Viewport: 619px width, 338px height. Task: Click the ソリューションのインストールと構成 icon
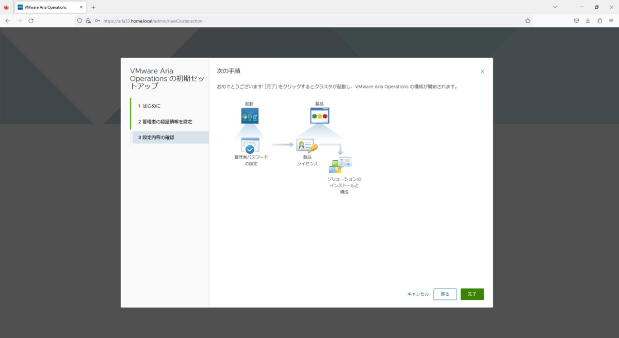click(340, 165)
